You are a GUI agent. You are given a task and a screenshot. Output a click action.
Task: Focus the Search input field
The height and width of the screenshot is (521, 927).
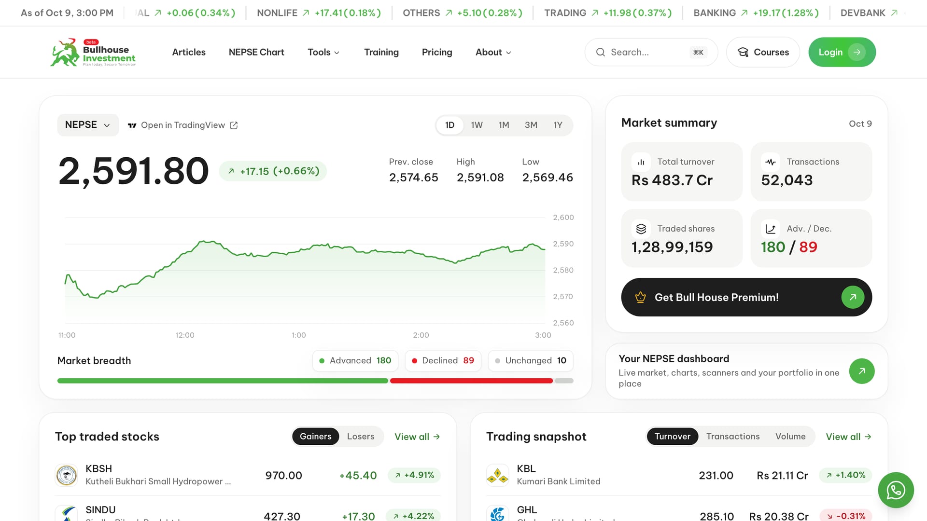pyautogui.click(x=651, y=52)
